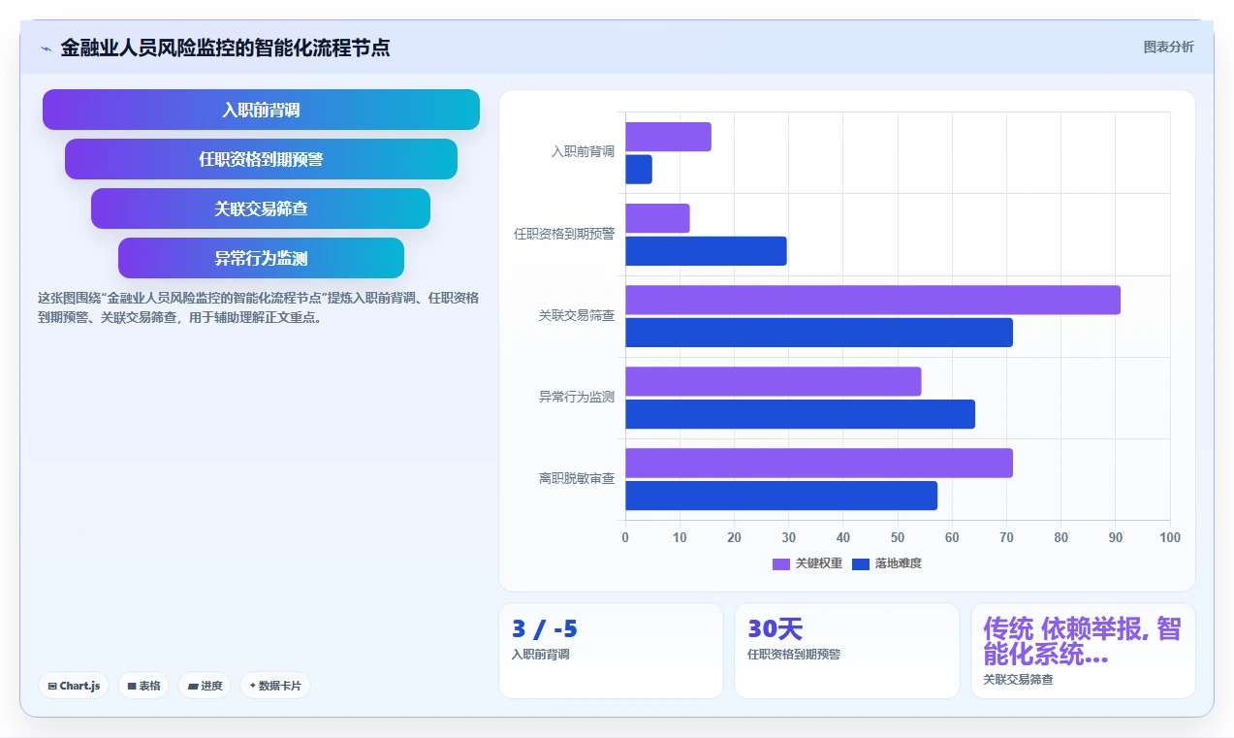The height and width of the screenshot is (738, 1234).
Task: Click the Chart.js tag chip
Action: 75,686
